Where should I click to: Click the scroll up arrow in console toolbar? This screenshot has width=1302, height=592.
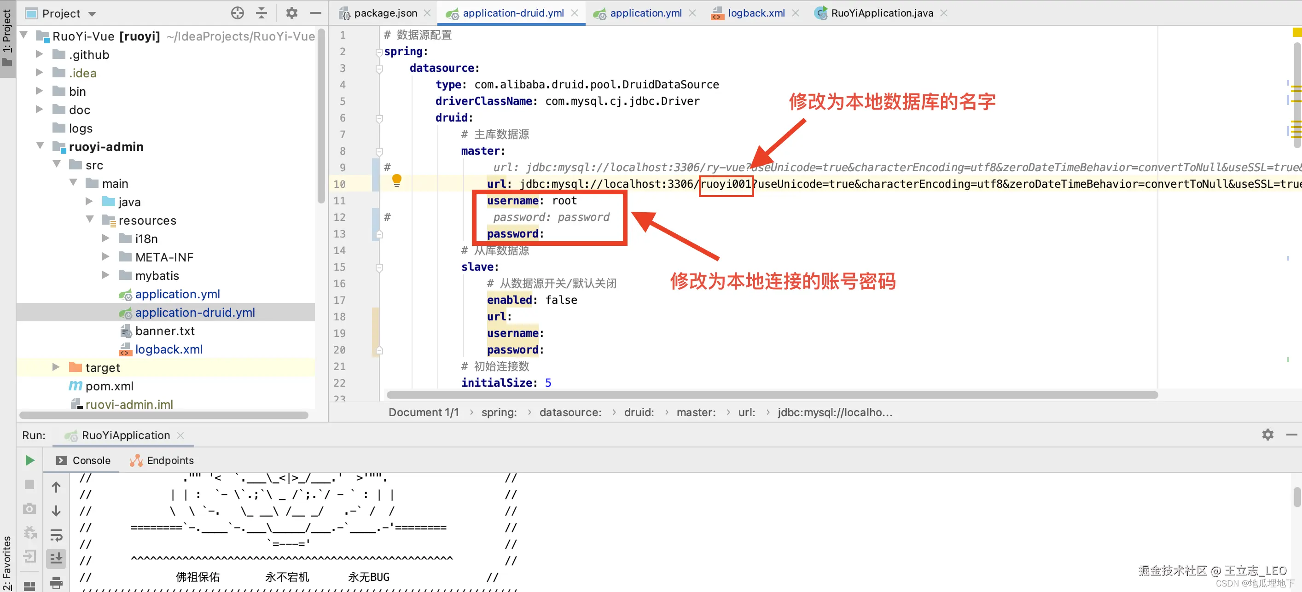56,487
